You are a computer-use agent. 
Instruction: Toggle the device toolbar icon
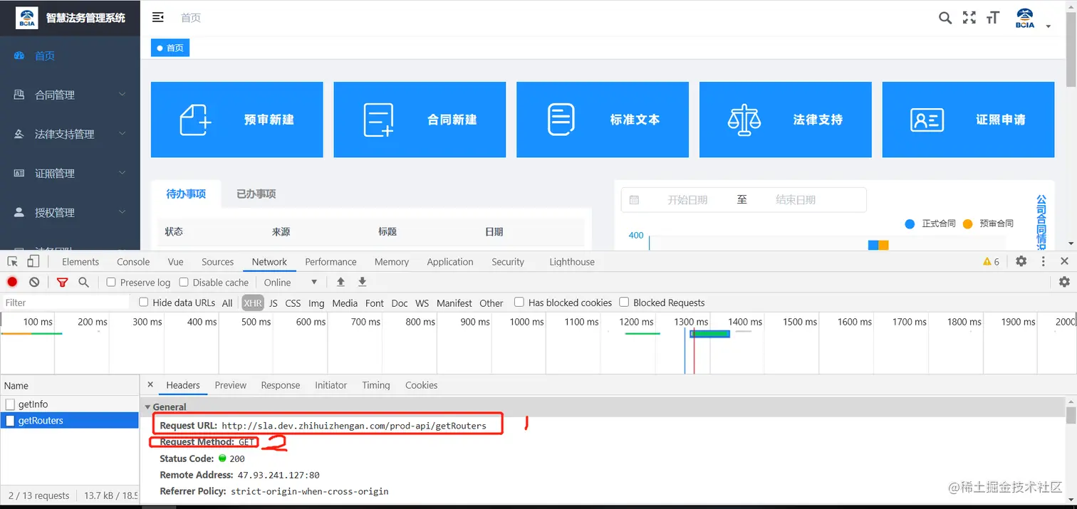click(33, 261)
